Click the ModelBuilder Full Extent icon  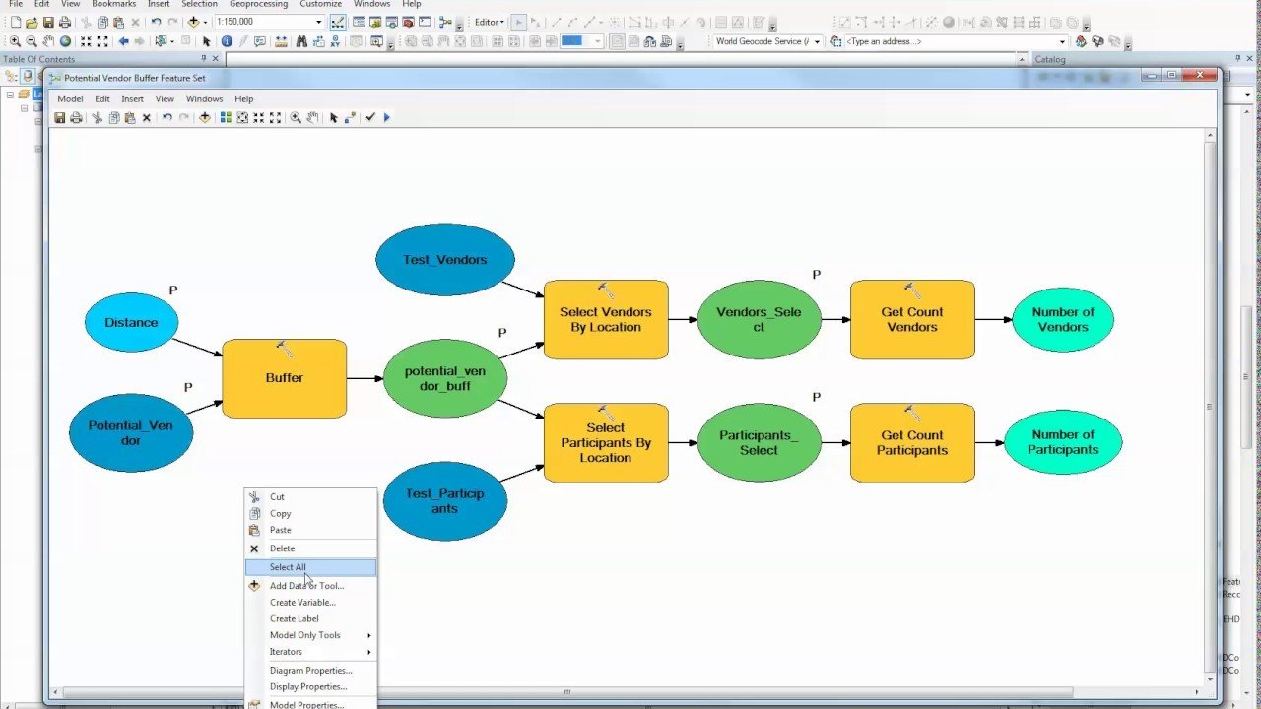(x=242, y=117)
